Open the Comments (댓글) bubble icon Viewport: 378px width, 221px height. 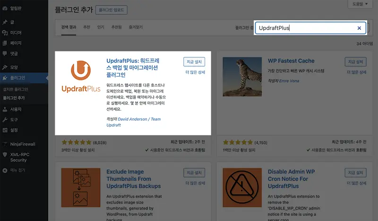5,53
